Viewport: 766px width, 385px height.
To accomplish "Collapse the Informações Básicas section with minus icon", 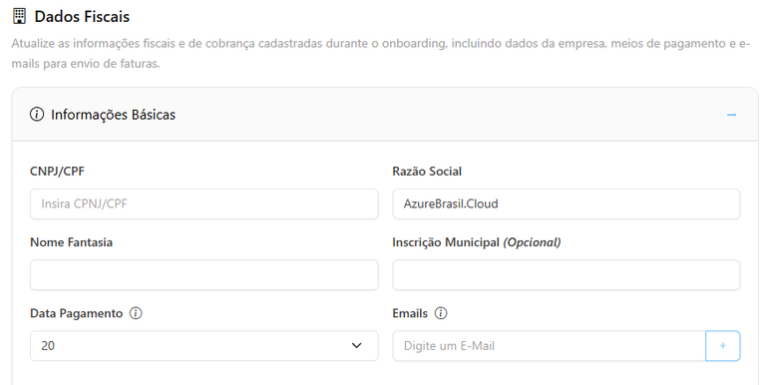I will coord(731,115).
